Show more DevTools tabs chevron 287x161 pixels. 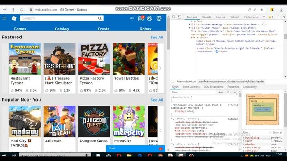[x=264, y=17]
